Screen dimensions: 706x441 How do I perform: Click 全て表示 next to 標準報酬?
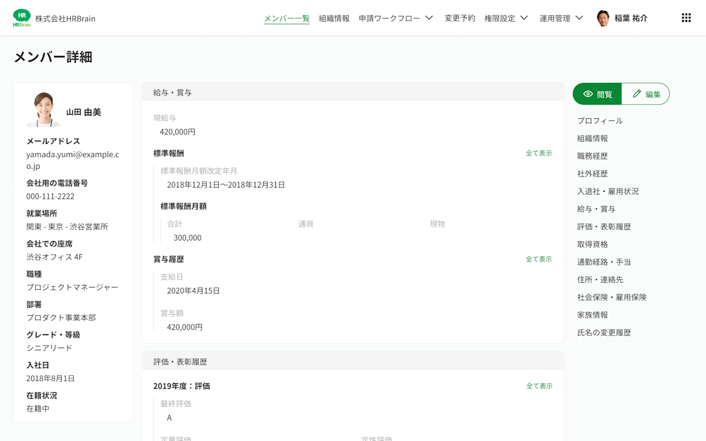539,152
